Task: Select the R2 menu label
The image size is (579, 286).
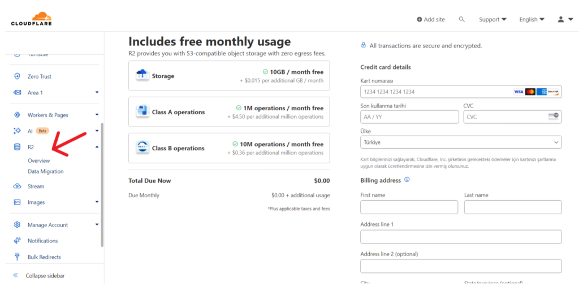Action: (x=31, y=147)
